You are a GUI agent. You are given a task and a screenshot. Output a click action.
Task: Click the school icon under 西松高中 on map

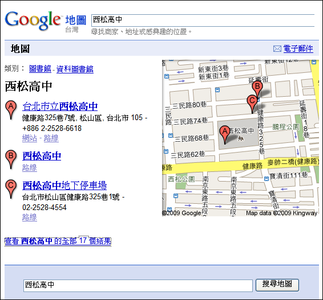click(x=240, y=139)
